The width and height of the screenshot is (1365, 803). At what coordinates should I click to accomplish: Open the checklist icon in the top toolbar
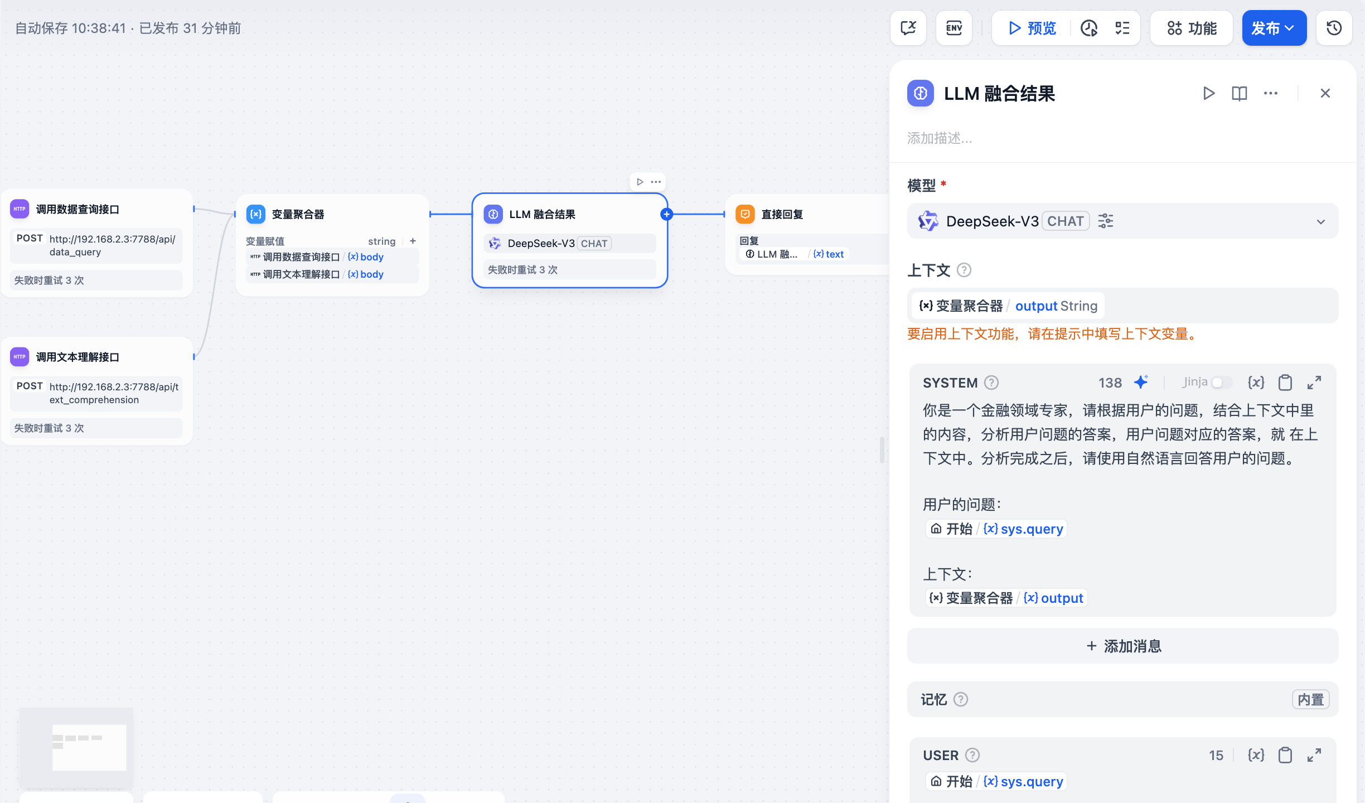coord(1122,28)
